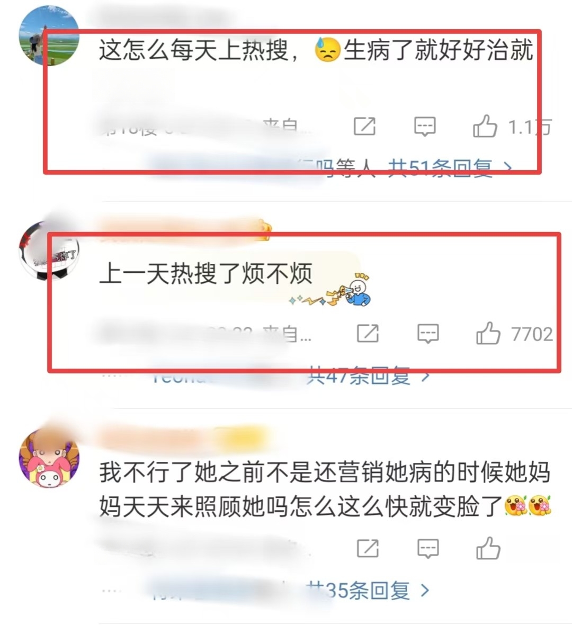Share the third comment about 营销
Screen dimensions: 572x625
click(x=368, y=548)
